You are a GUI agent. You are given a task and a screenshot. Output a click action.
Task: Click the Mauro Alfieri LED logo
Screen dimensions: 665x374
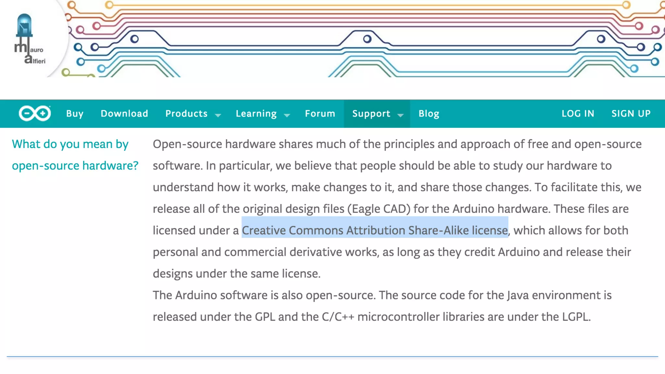[30, 39]
